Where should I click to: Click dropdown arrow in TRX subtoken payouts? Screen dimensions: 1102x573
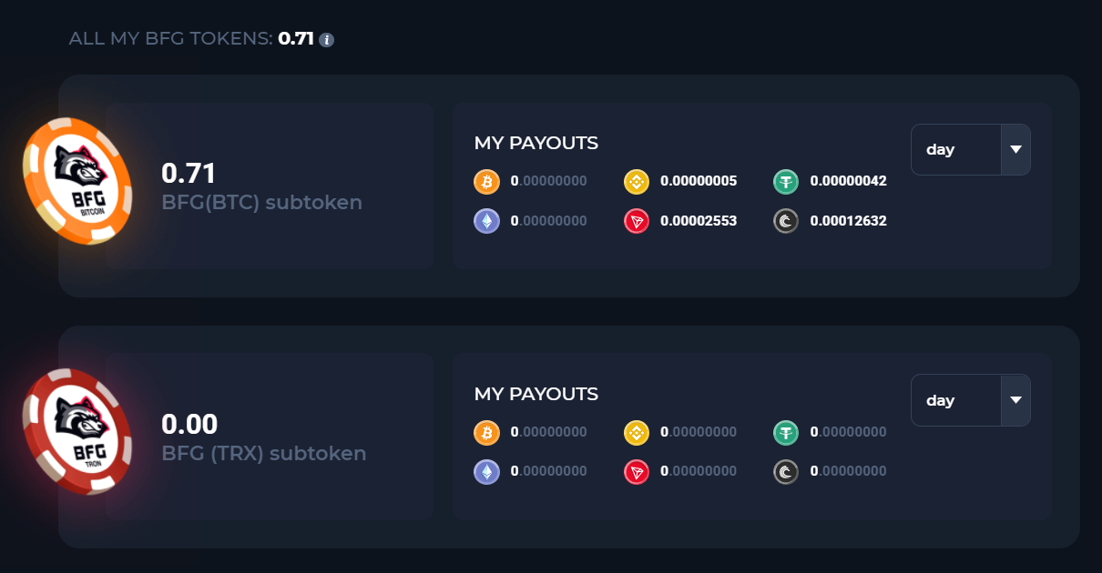click(1015, 400)
